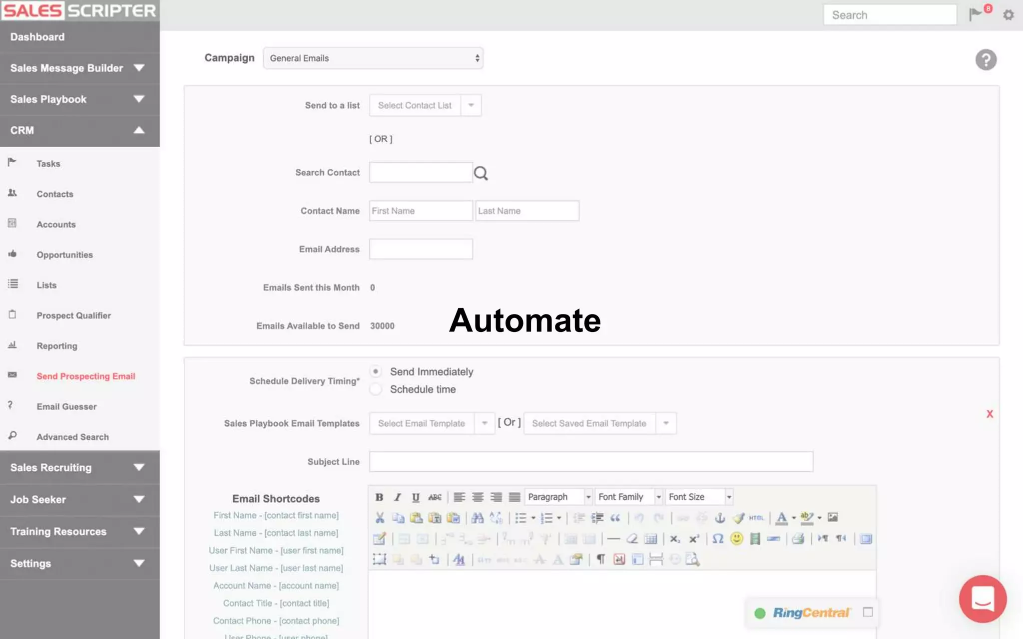Insert an image into the email
This screenshot has height=639, width=1023.
point(833,518)
